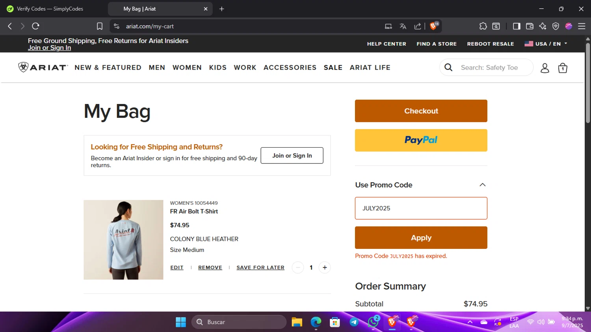Open the MEN menu
Viewport: 591px width, 332px height.
(x=157, y=68)
